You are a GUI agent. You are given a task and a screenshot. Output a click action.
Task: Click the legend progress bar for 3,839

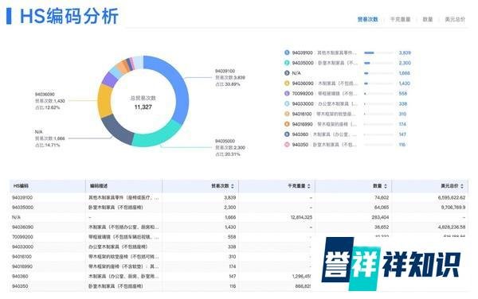coord(378,53)
